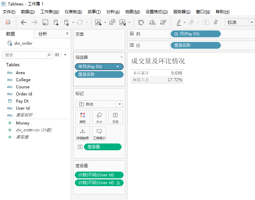Click the refresh data icon
255x200 pixels.
[80, 22]
